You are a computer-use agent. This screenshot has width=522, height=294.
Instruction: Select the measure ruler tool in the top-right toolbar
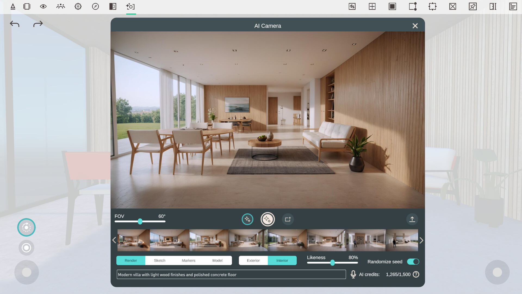(493, 7)
